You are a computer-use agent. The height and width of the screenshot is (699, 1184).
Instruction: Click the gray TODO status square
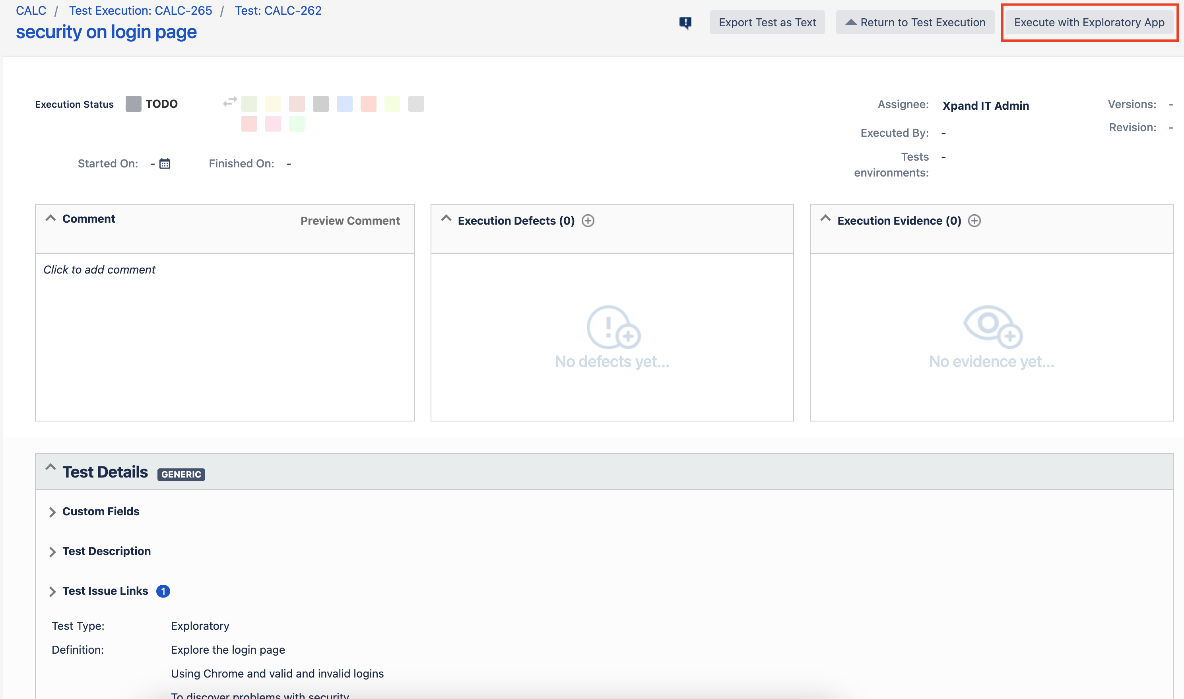[133, 104]
